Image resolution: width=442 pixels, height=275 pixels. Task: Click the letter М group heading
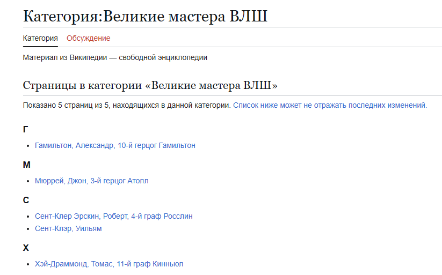click(x=26, y=165)
